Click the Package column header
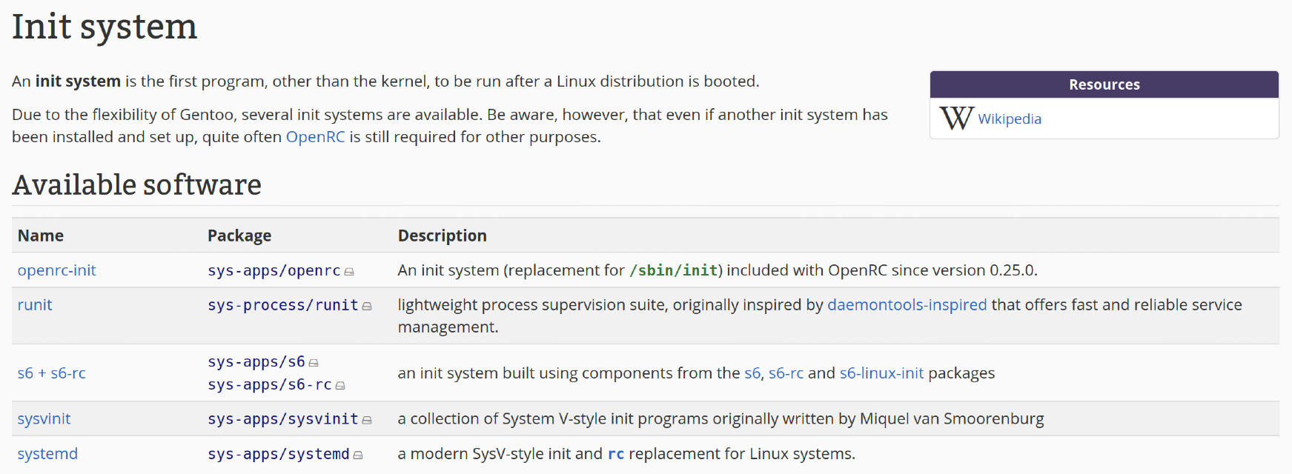 [239, 236]
